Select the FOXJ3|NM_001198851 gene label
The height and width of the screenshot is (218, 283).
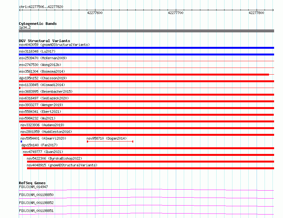click(x=36, y=211)
